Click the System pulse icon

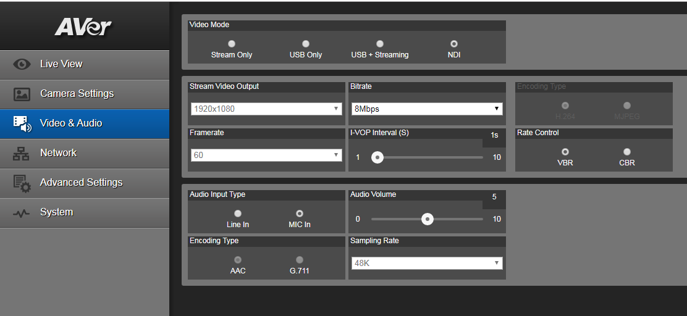pyautogui.click(x=22, y=212)
